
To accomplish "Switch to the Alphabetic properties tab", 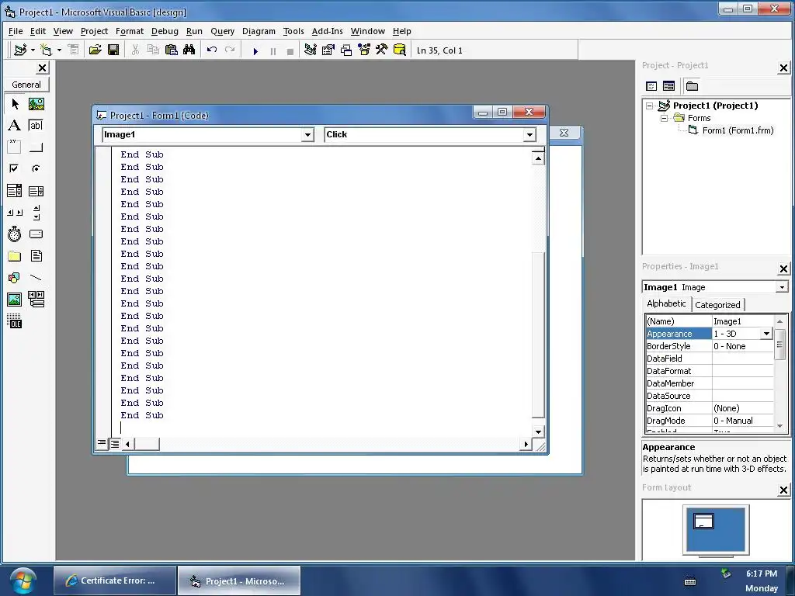I will 665,303.
